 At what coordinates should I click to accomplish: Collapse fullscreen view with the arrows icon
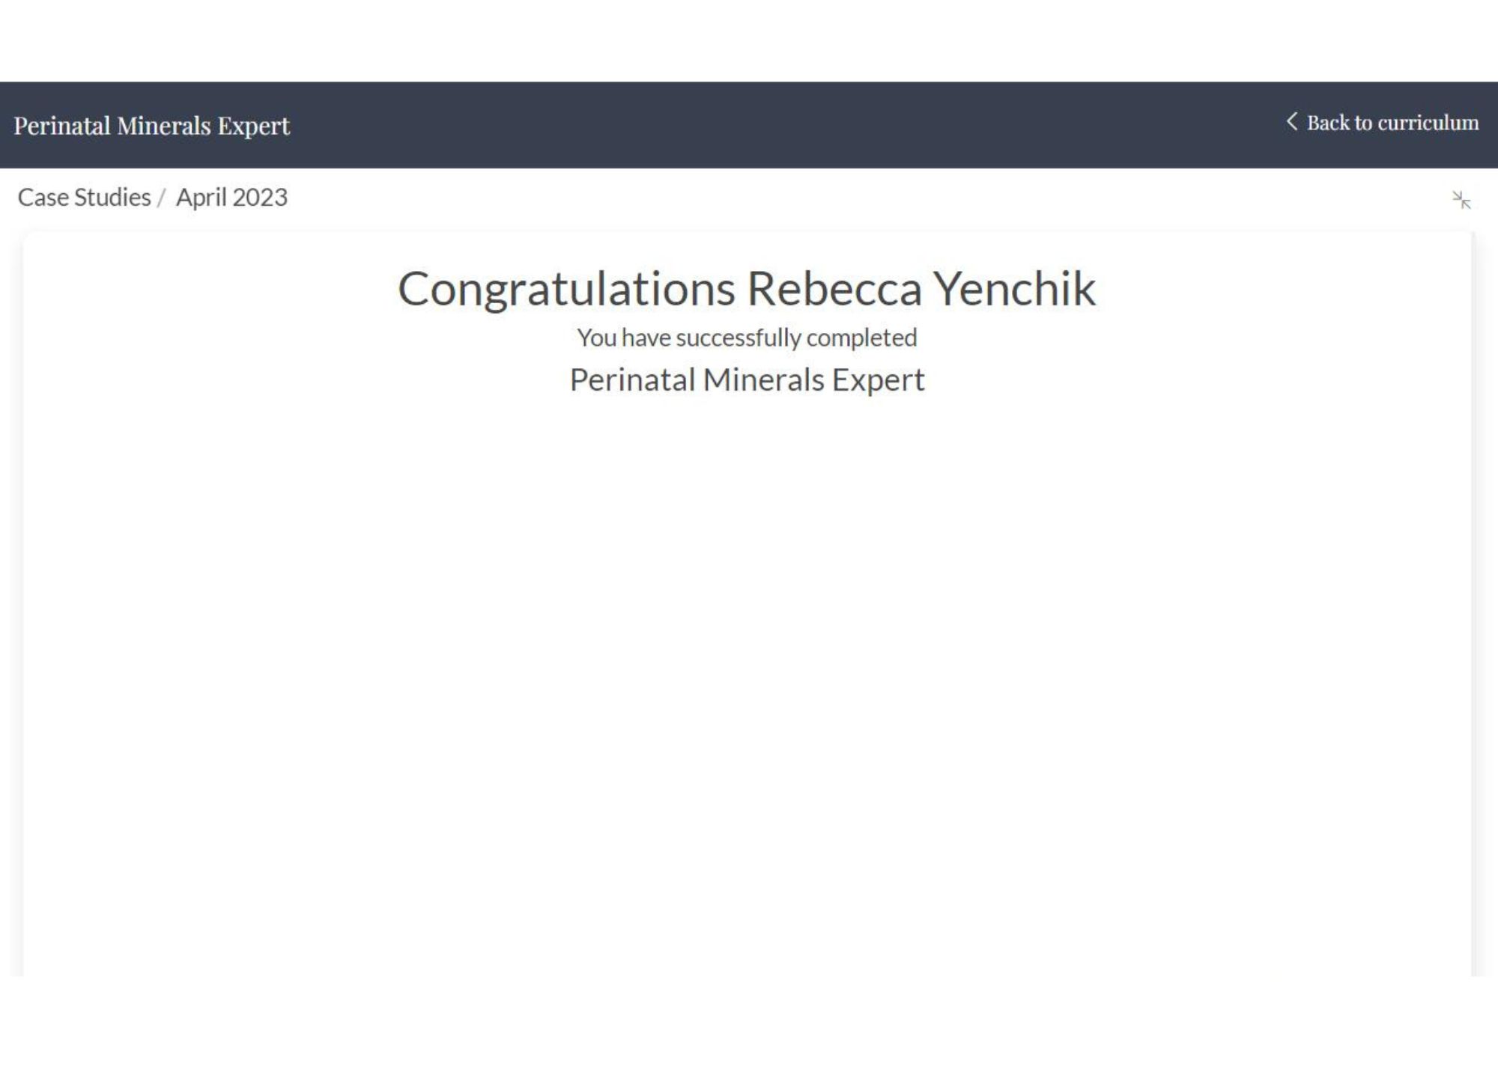(1461, 200)
